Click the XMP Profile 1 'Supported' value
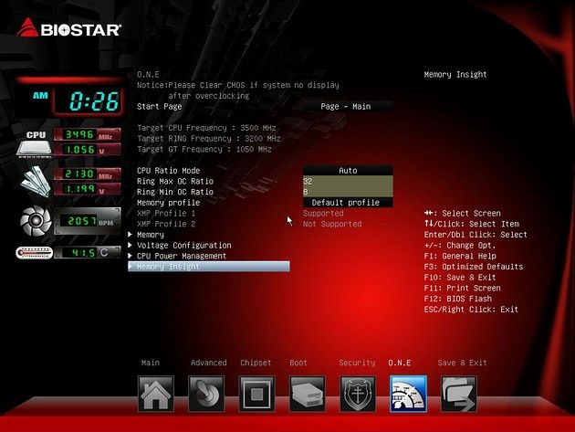The image size is (575, 432). [x=323, y=213]
